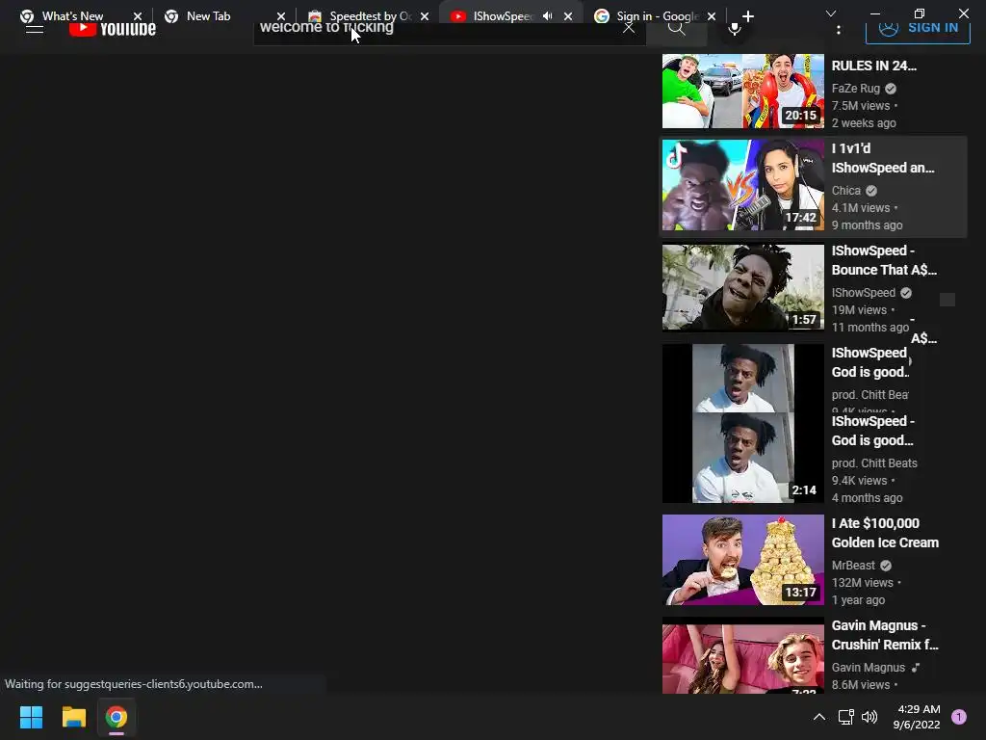
Task: Switch to the New Tab tab
Action: point(208,16)
